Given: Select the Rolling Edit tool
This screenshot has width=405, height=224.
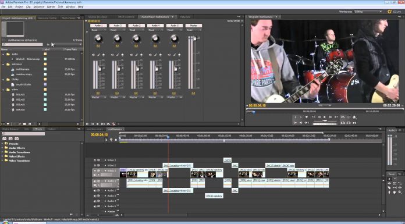Looking at the screenshot, I should (395, 183).
